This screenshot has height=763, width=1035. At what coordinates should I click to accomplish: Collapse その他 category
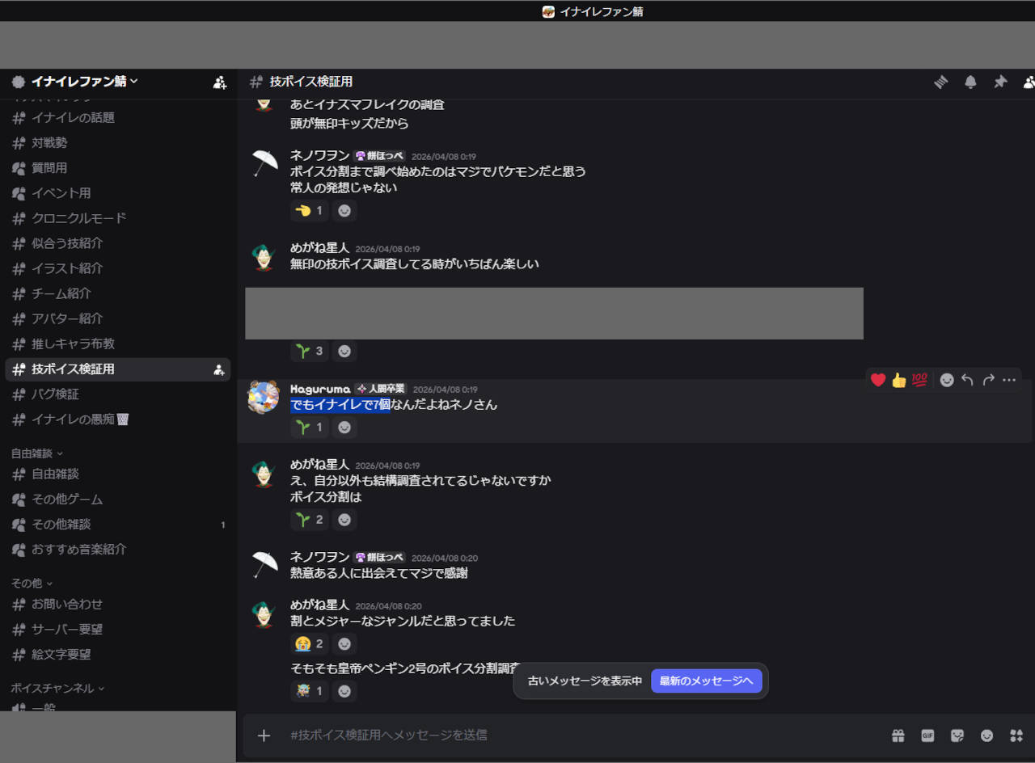tap(32, 584)
